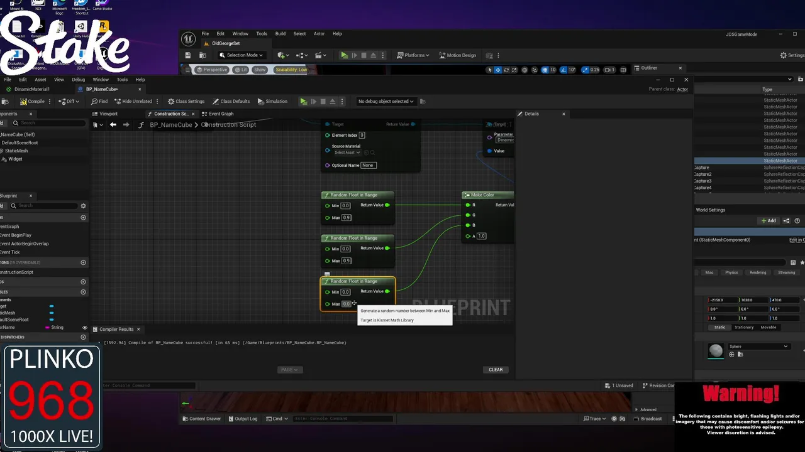Play in blueprint editor toolbar
805x452 pixels.
click(304, 101)
